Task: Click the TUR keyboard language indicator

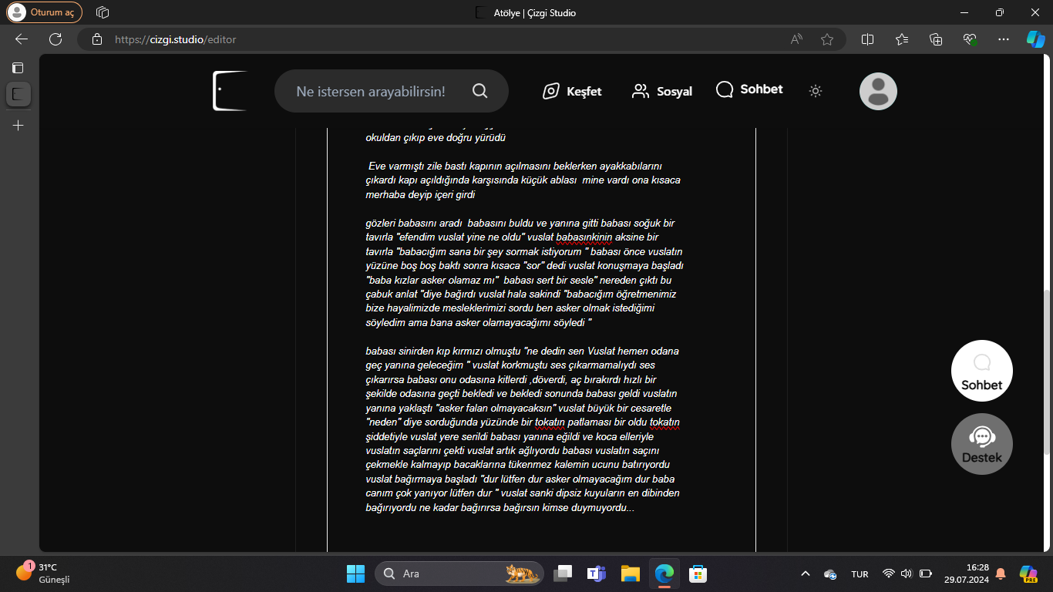Action: 860,574
